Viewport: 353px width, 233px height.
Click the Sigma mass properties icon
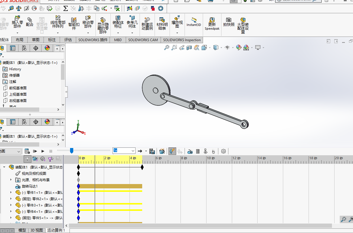[x=65, y=8]
